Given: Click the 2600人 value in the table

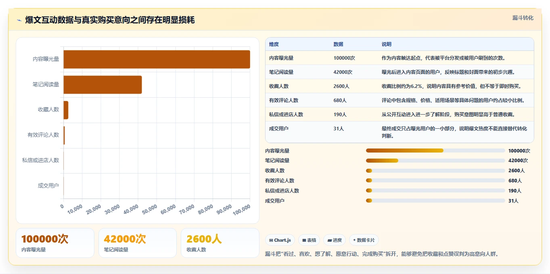Looking at the screenshot, I should [342, 86].
